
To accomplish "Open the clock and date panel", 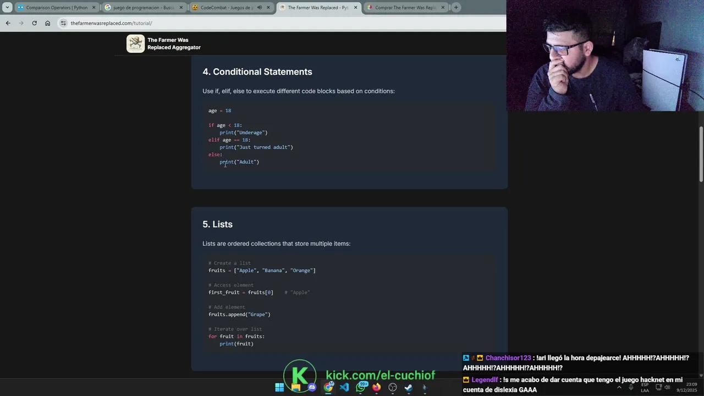I will pyautogui.click(x=687, y=387).
